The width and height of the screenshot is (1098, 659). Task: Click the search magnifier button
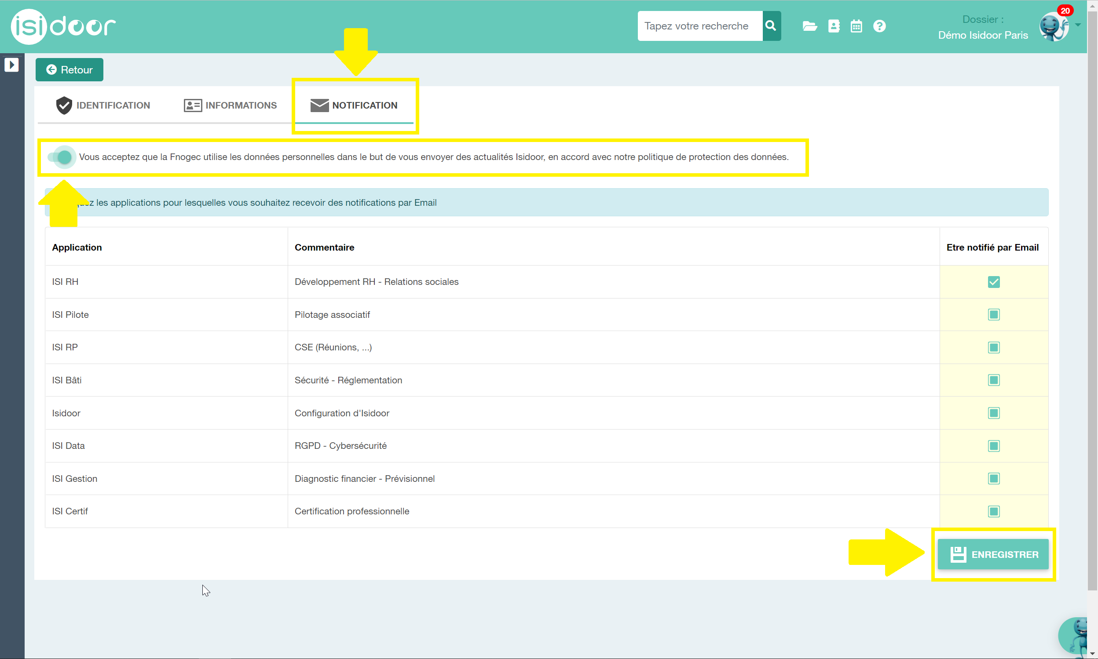(772, 26)
